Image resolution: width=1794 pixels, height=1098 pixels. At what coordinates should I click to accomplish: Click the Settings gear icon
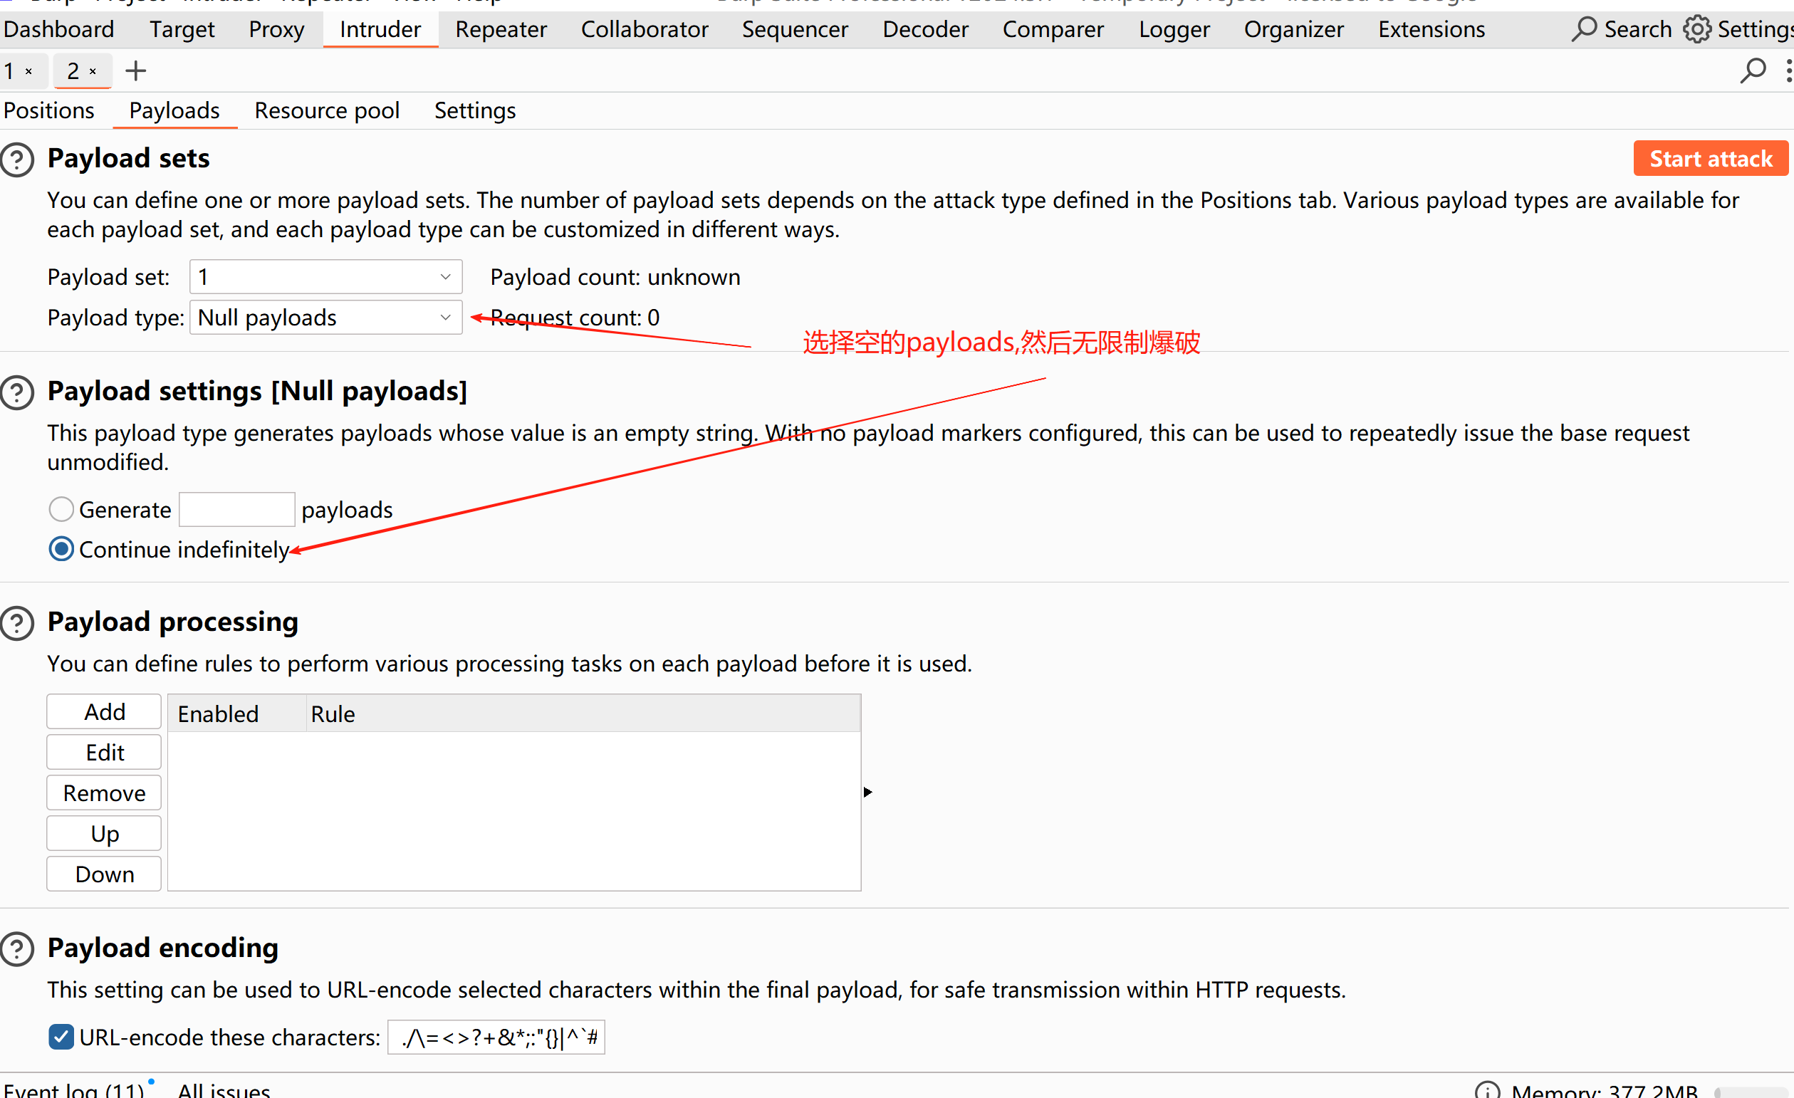click(x=1696, y=29)
